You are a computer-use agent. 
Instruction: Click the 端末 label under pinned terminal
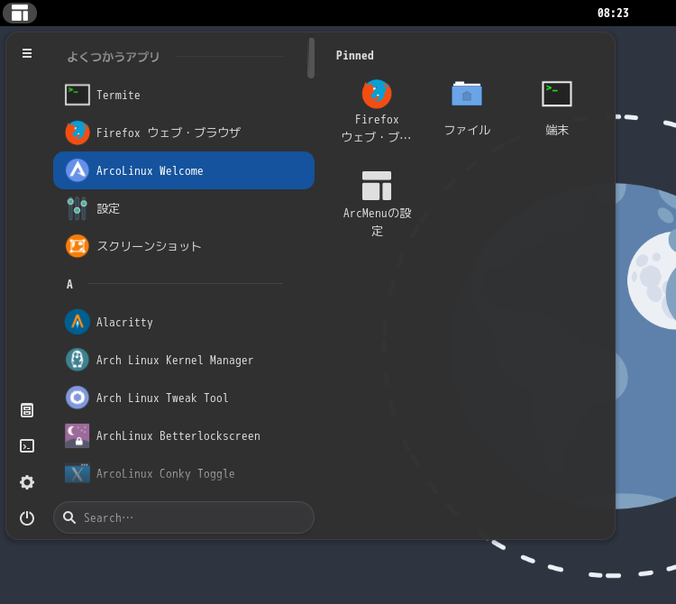click(x=557, y=130)
